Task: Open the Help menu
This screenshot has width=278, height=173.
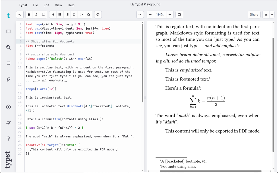Action: (x=71, y=5)
